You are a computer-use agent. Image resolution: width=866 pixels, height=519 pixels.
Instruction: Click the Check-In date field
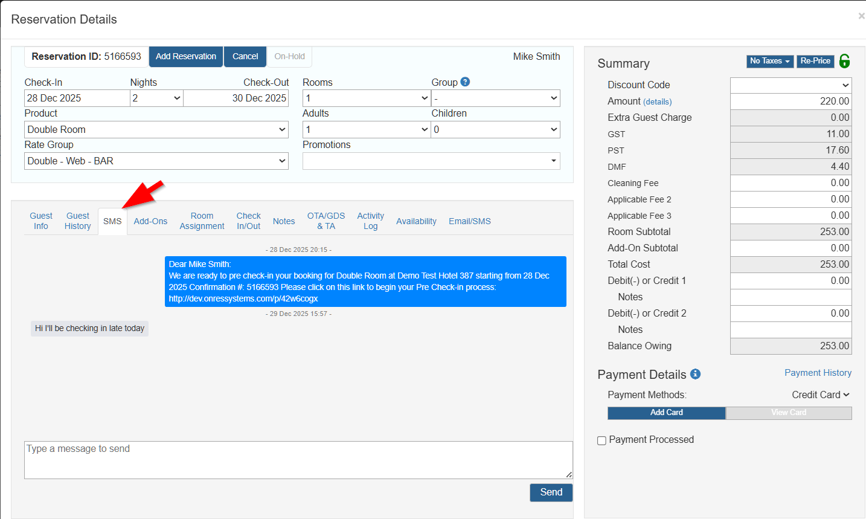77,98
